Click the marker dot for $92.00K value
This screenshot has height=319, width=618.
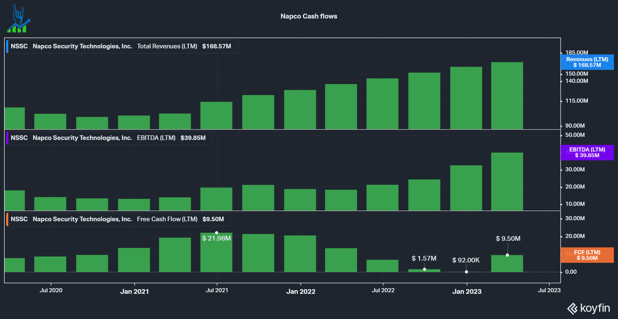[x=466, y=272]
